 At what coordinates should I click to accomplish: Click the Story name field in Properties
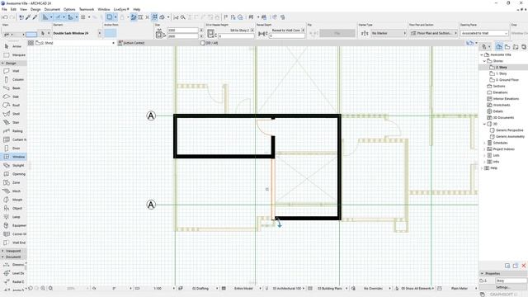click(x=511, y=280)
